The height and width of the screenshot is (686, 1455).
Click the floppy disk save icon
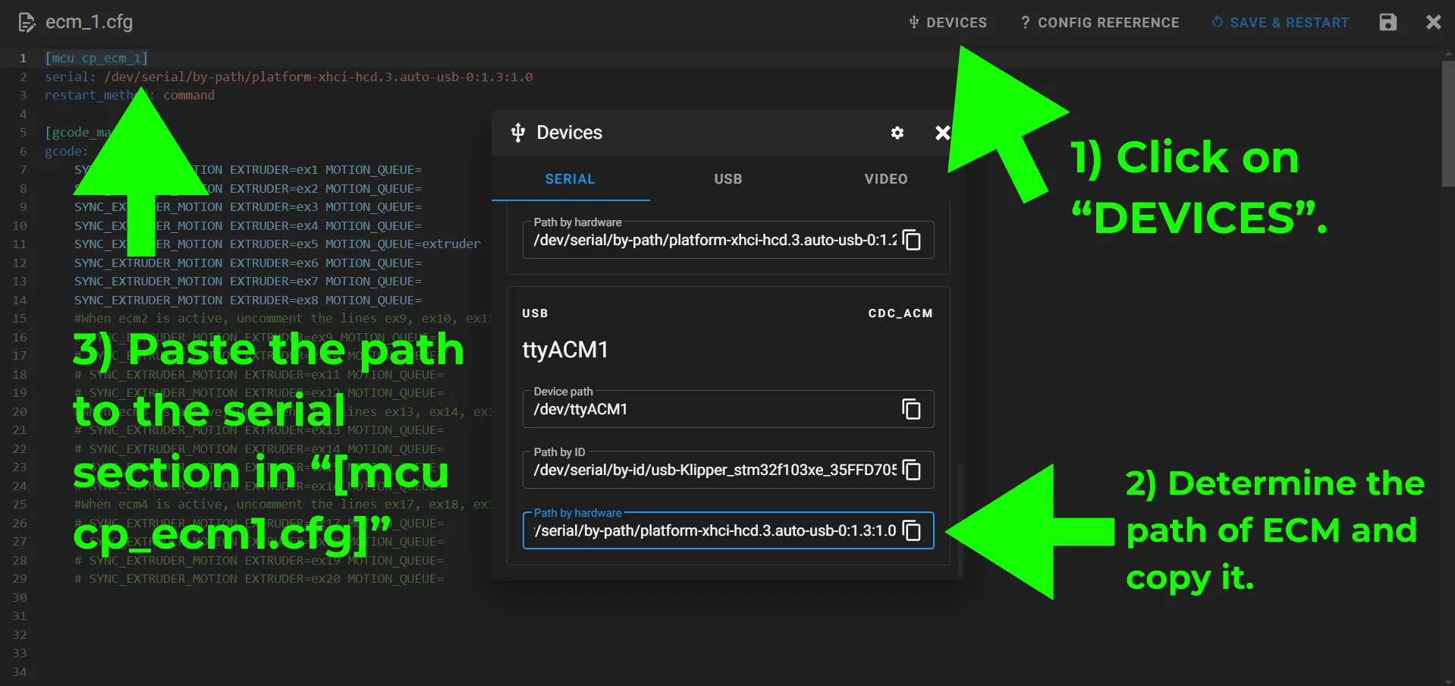point(1387,23)
